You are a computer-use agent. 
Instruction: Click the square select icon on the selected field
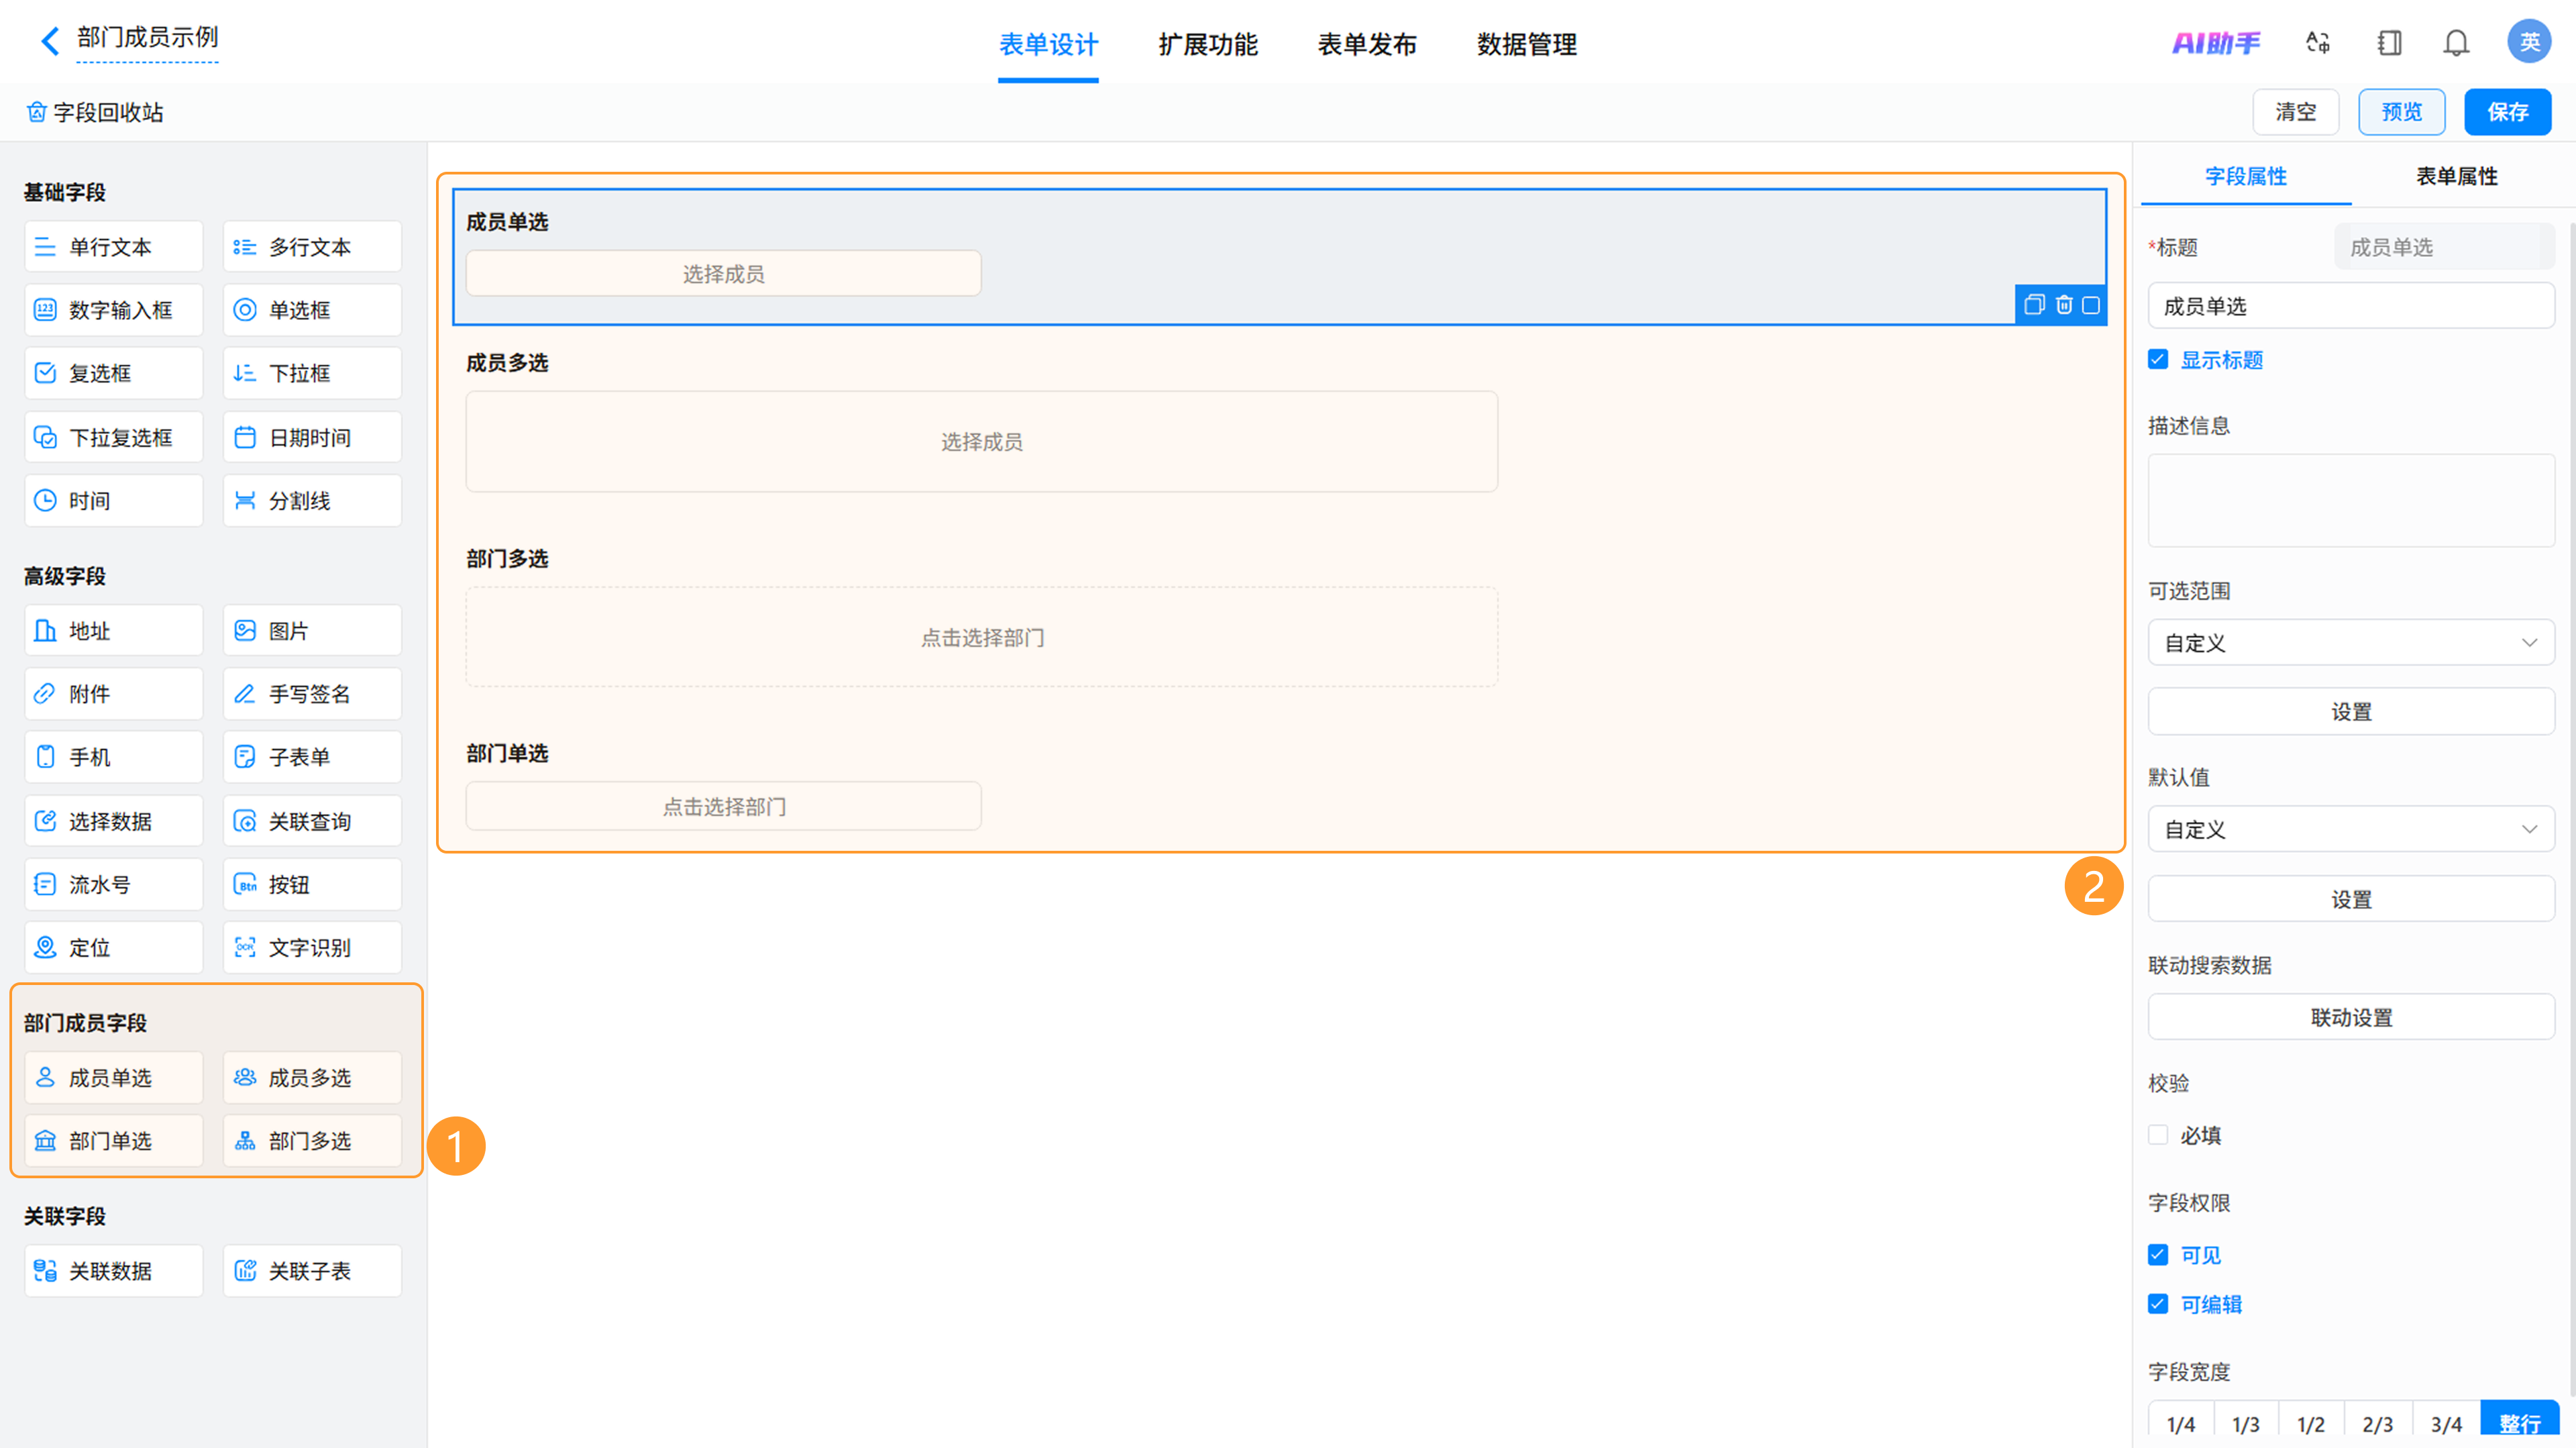pyautogui.click(x=2091, y=305)
